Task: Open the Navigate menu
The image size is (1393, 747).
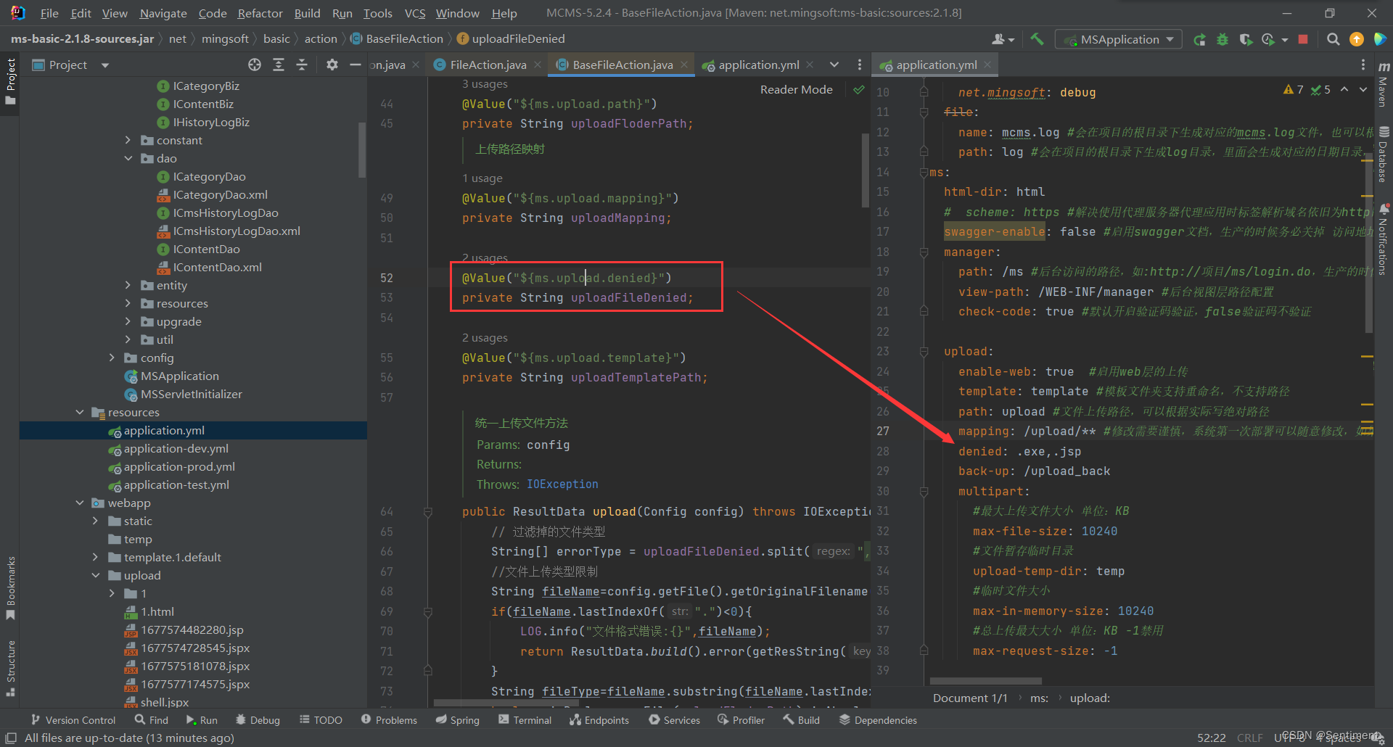Action: click(x=163, y=13)
